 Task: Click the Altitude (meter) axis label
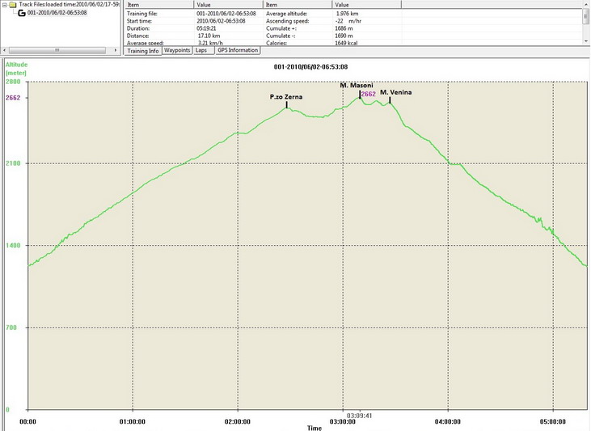tap(17, 67)
